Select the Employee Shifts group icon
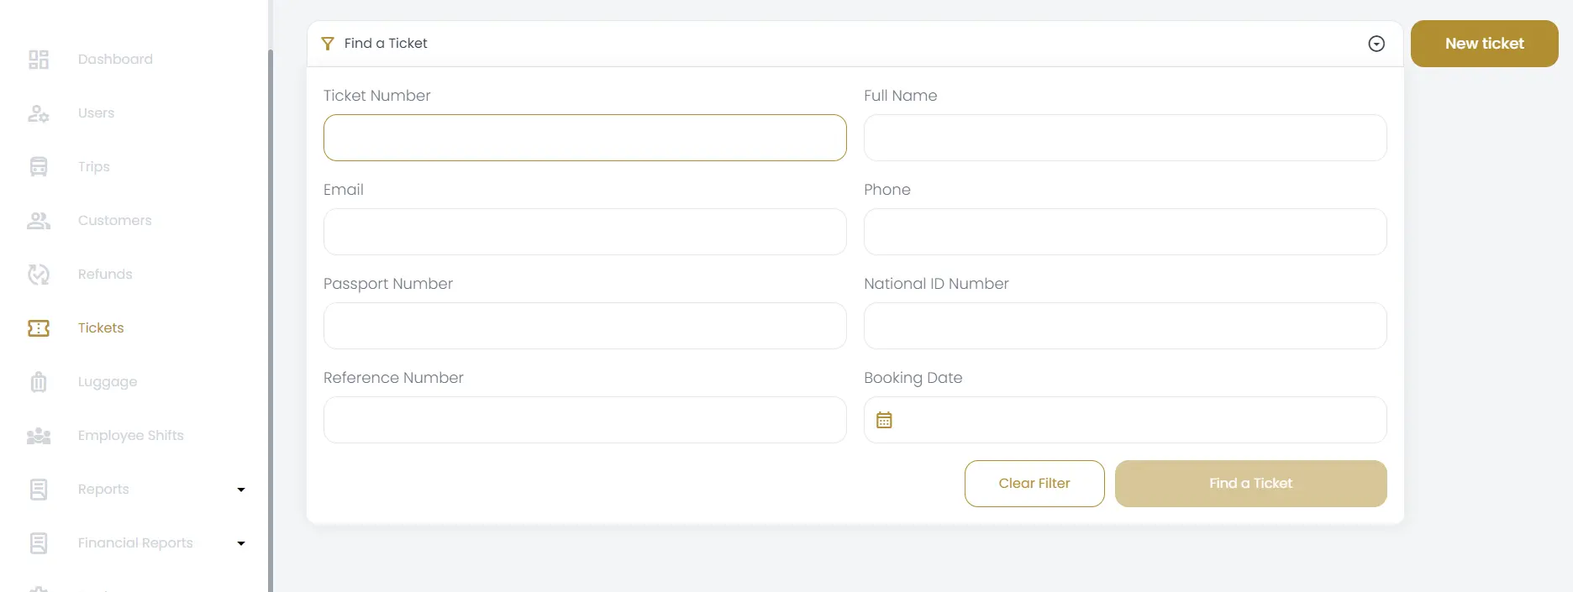 [x=38, y=435]
